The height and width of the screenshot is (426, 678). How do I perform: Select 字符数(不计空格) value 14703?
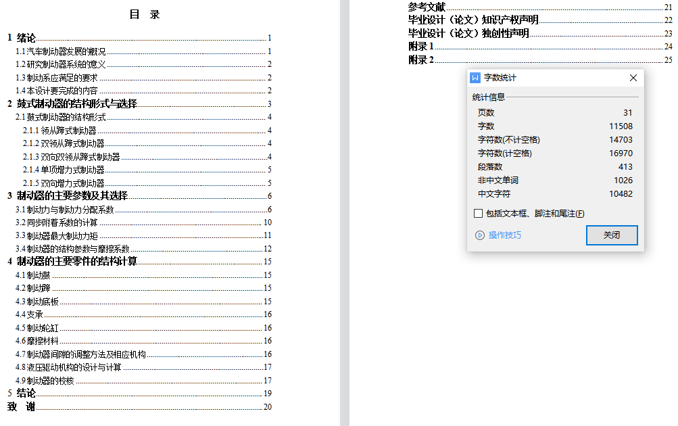pyautogui.click(x=621, y=140)
